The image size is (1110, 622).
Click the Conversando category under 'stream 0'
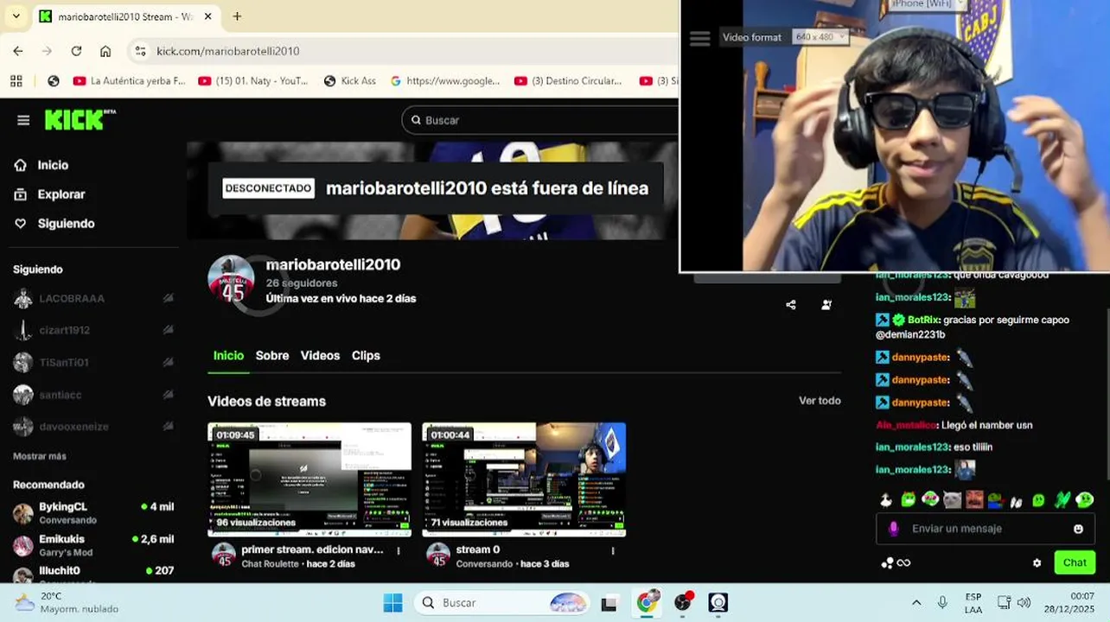click(484, 564)
